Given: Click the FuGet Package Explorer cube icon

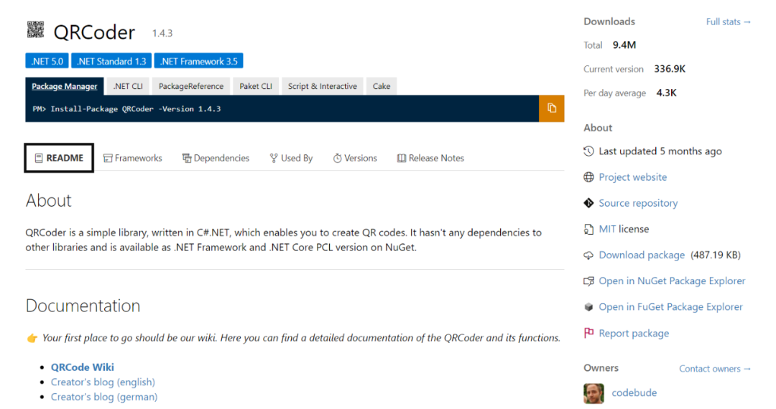Looking at the screenshot, I should tap(588, 307).
